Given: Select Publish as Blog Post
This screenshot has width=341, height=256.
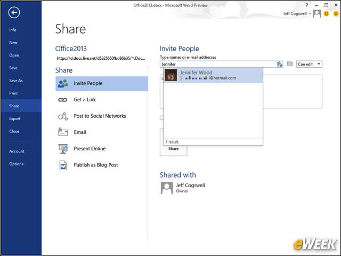Looking at the screenshot, I should 96,165.
